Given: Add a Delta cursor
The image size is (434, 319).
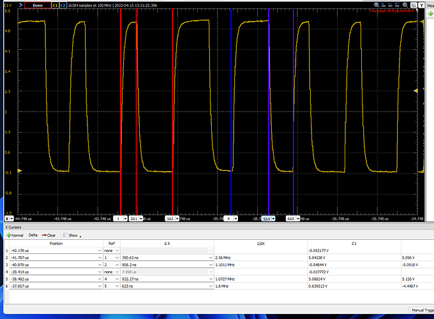Looking at the screenshot, I should (x=33, y=235).
